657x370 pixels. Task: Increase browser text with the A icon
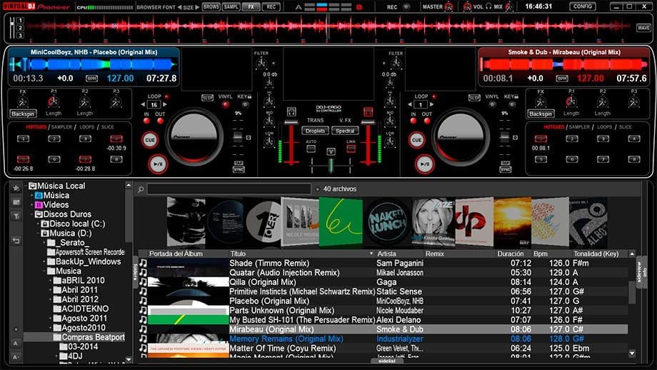pos(16,344)
